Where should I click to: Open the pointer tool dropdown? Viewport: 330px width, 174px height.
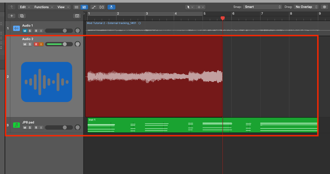coord(190,7)
